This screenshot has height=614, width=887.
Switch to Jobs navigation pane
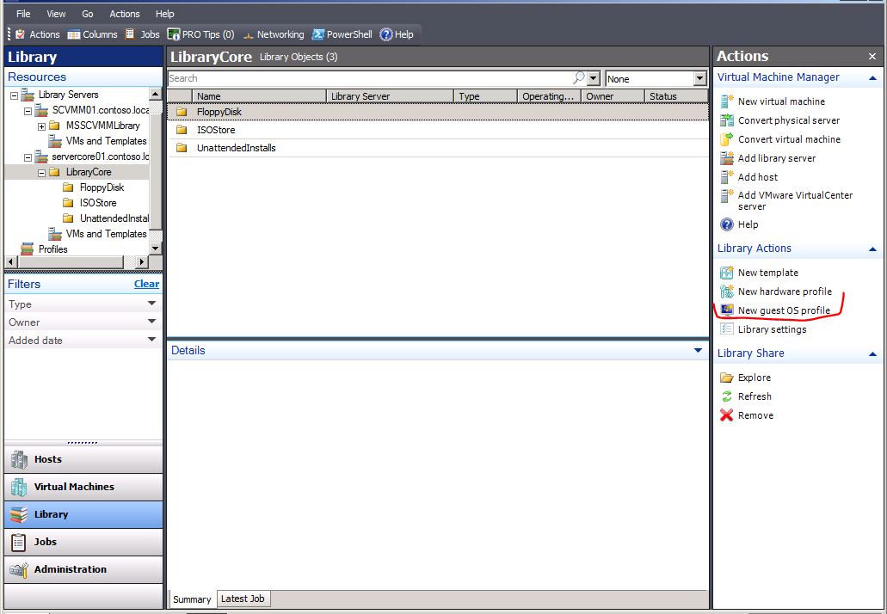(83, 542)
